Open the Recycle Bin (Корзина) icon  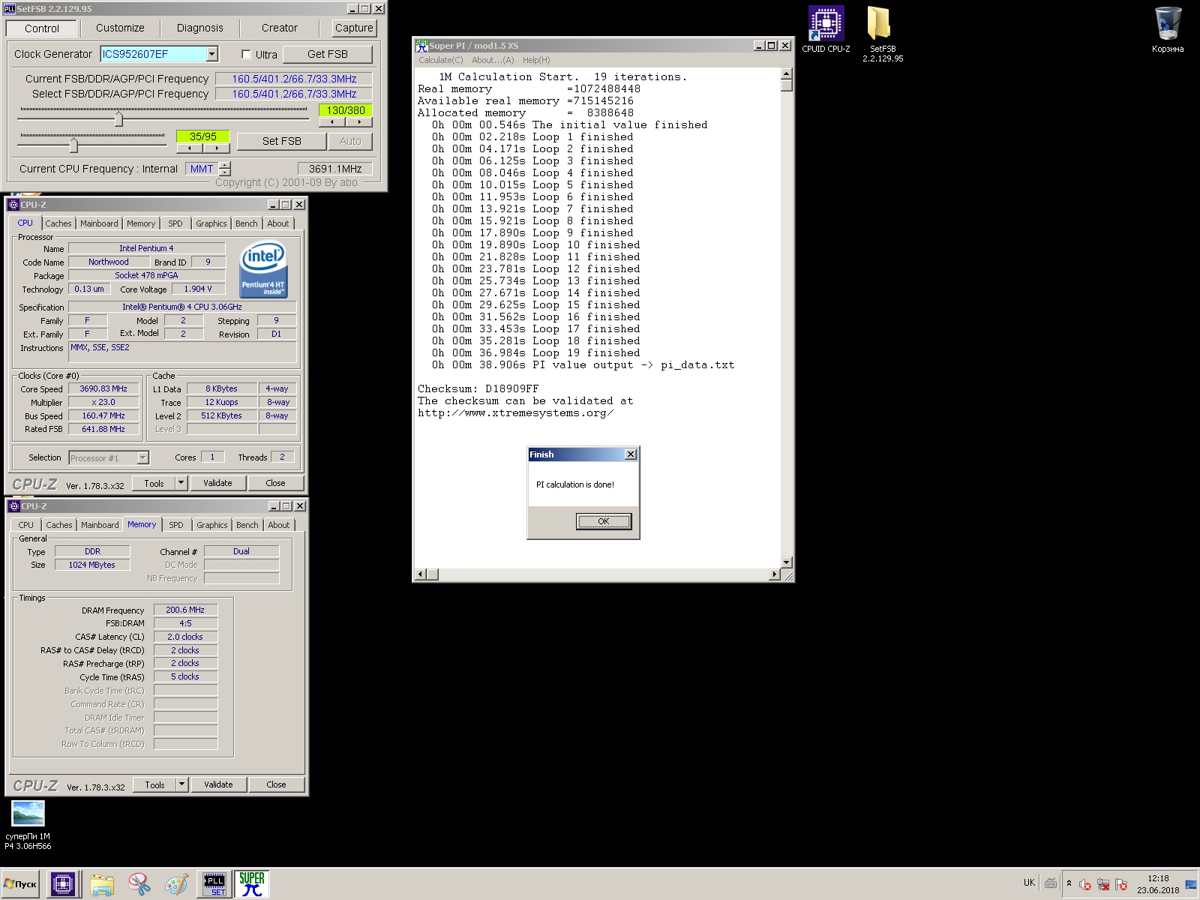click(x=1168, y=29)
